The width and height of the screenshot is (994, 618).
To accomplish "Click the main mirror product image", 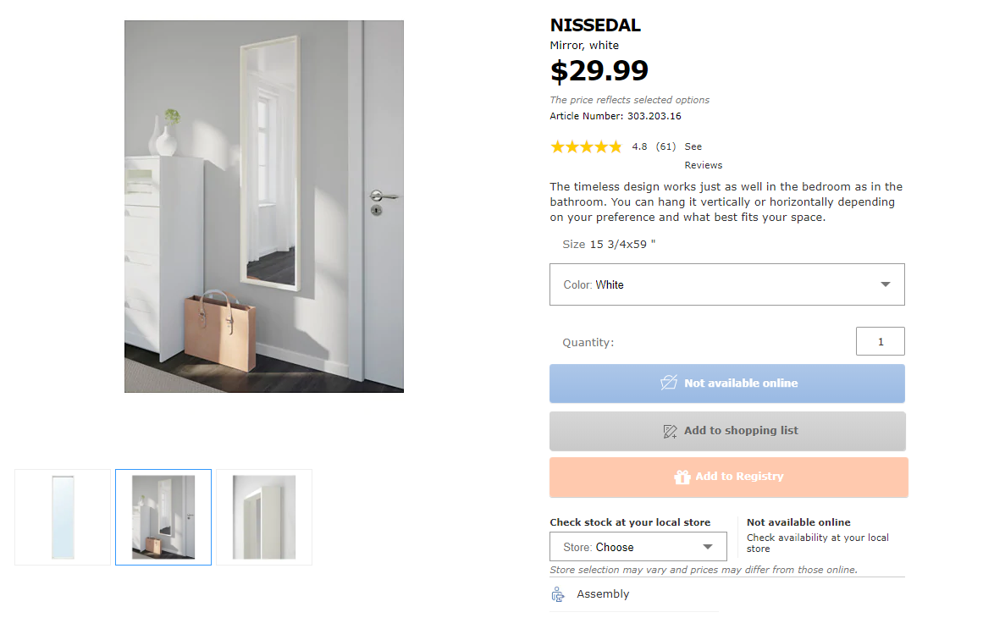I will point(264,207).
